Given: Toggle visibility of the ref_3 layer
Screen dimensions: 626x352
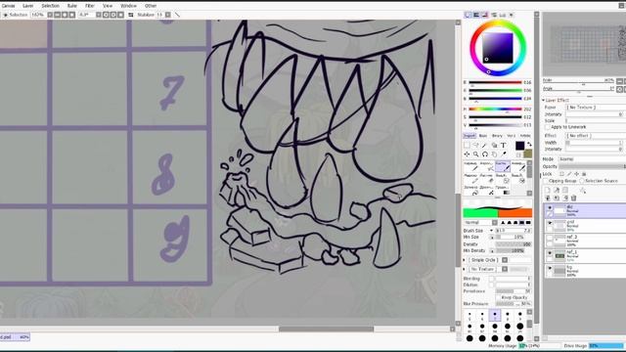Looking at the screenshot, I should [x=550, y=239].
